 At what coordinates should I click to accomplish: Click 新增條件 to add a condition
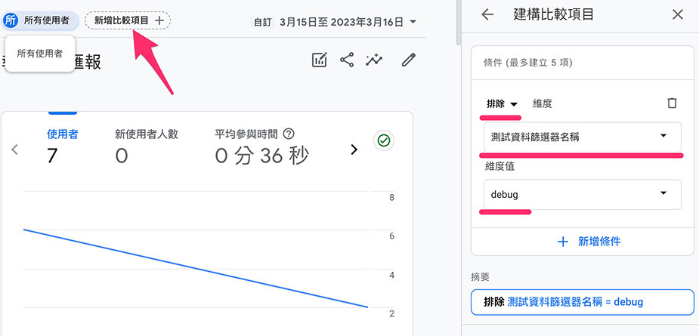click(x=589, y=242)
